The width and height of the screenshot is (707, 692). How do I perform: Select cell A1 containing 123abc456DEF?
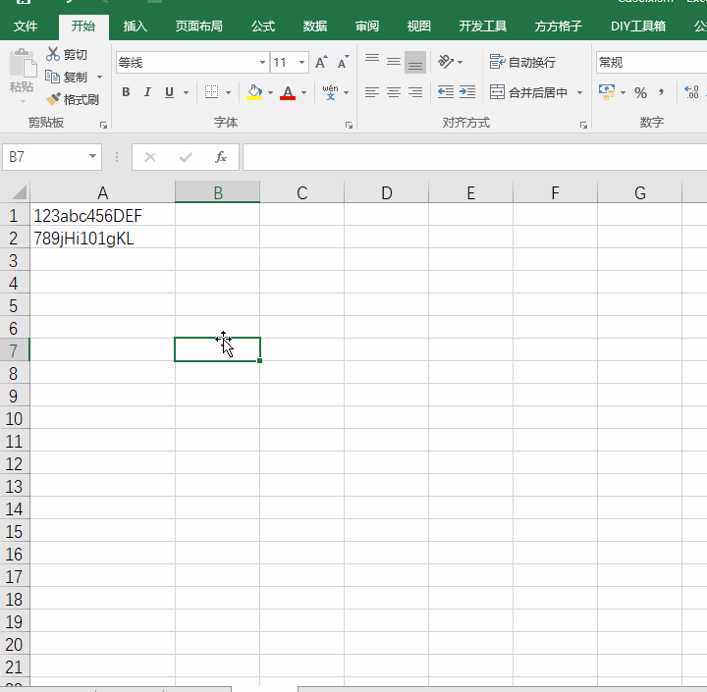(x=102, y=215)
